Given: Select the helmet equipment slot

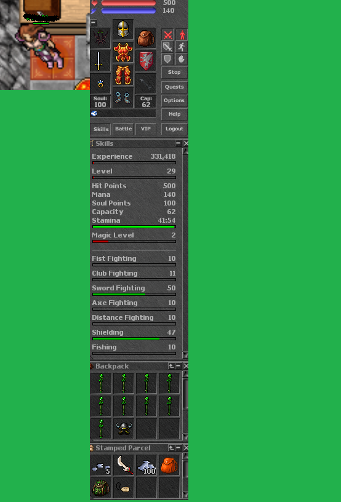Looking at the screenshot, I should click(x=123, y=29).
